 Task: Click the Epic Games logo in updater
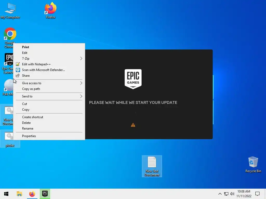point(133,79)
